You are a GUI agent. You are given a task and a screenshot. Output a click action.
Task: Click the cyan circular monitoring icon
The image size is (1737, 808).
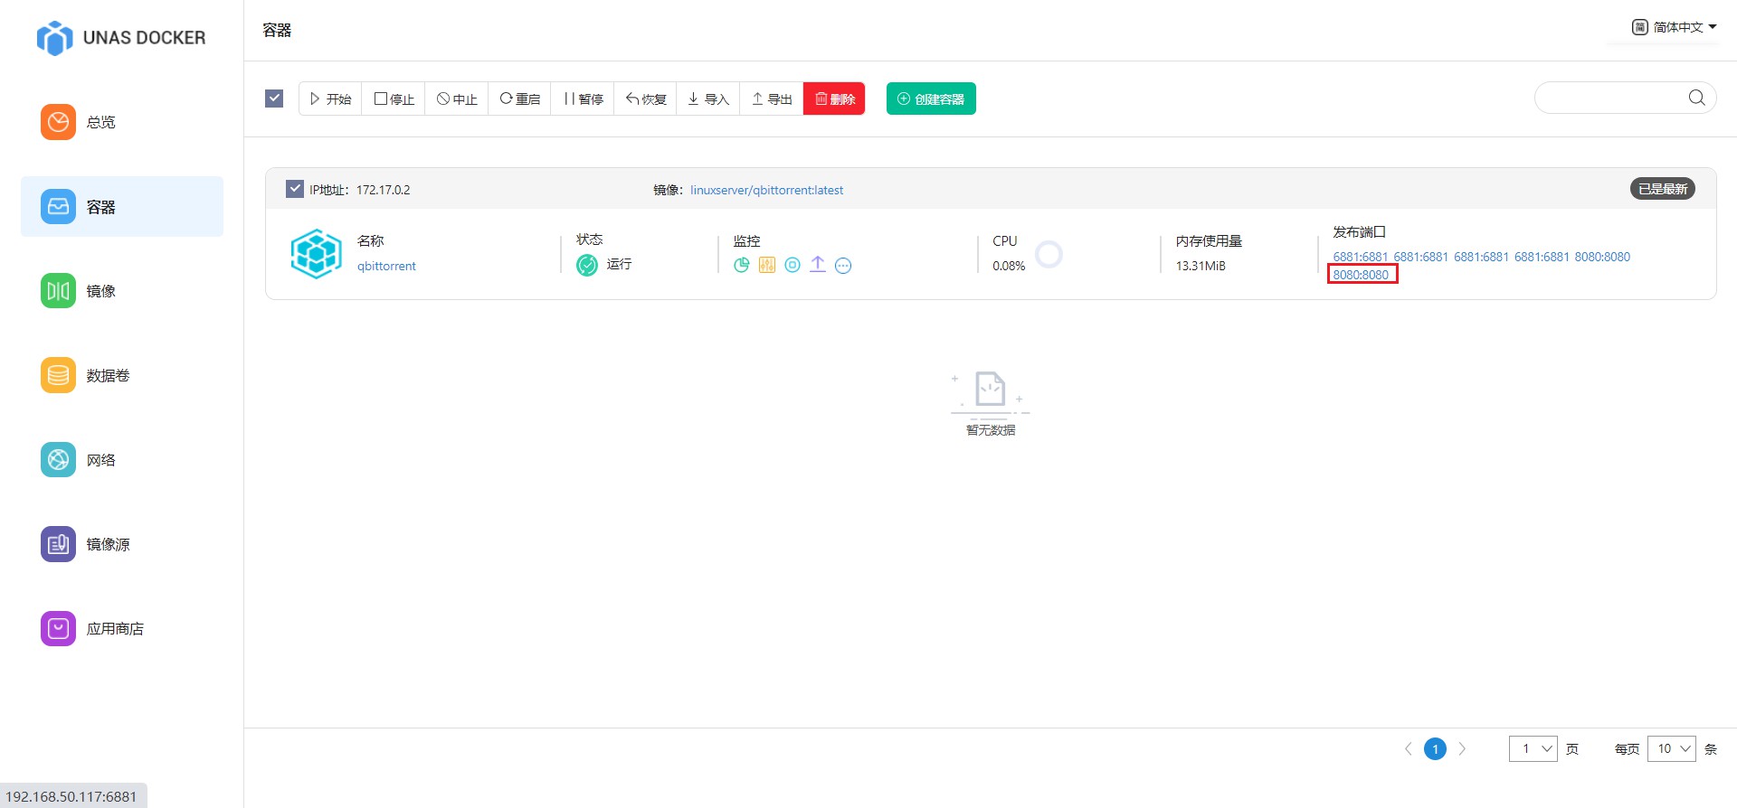tap(793, 265)
